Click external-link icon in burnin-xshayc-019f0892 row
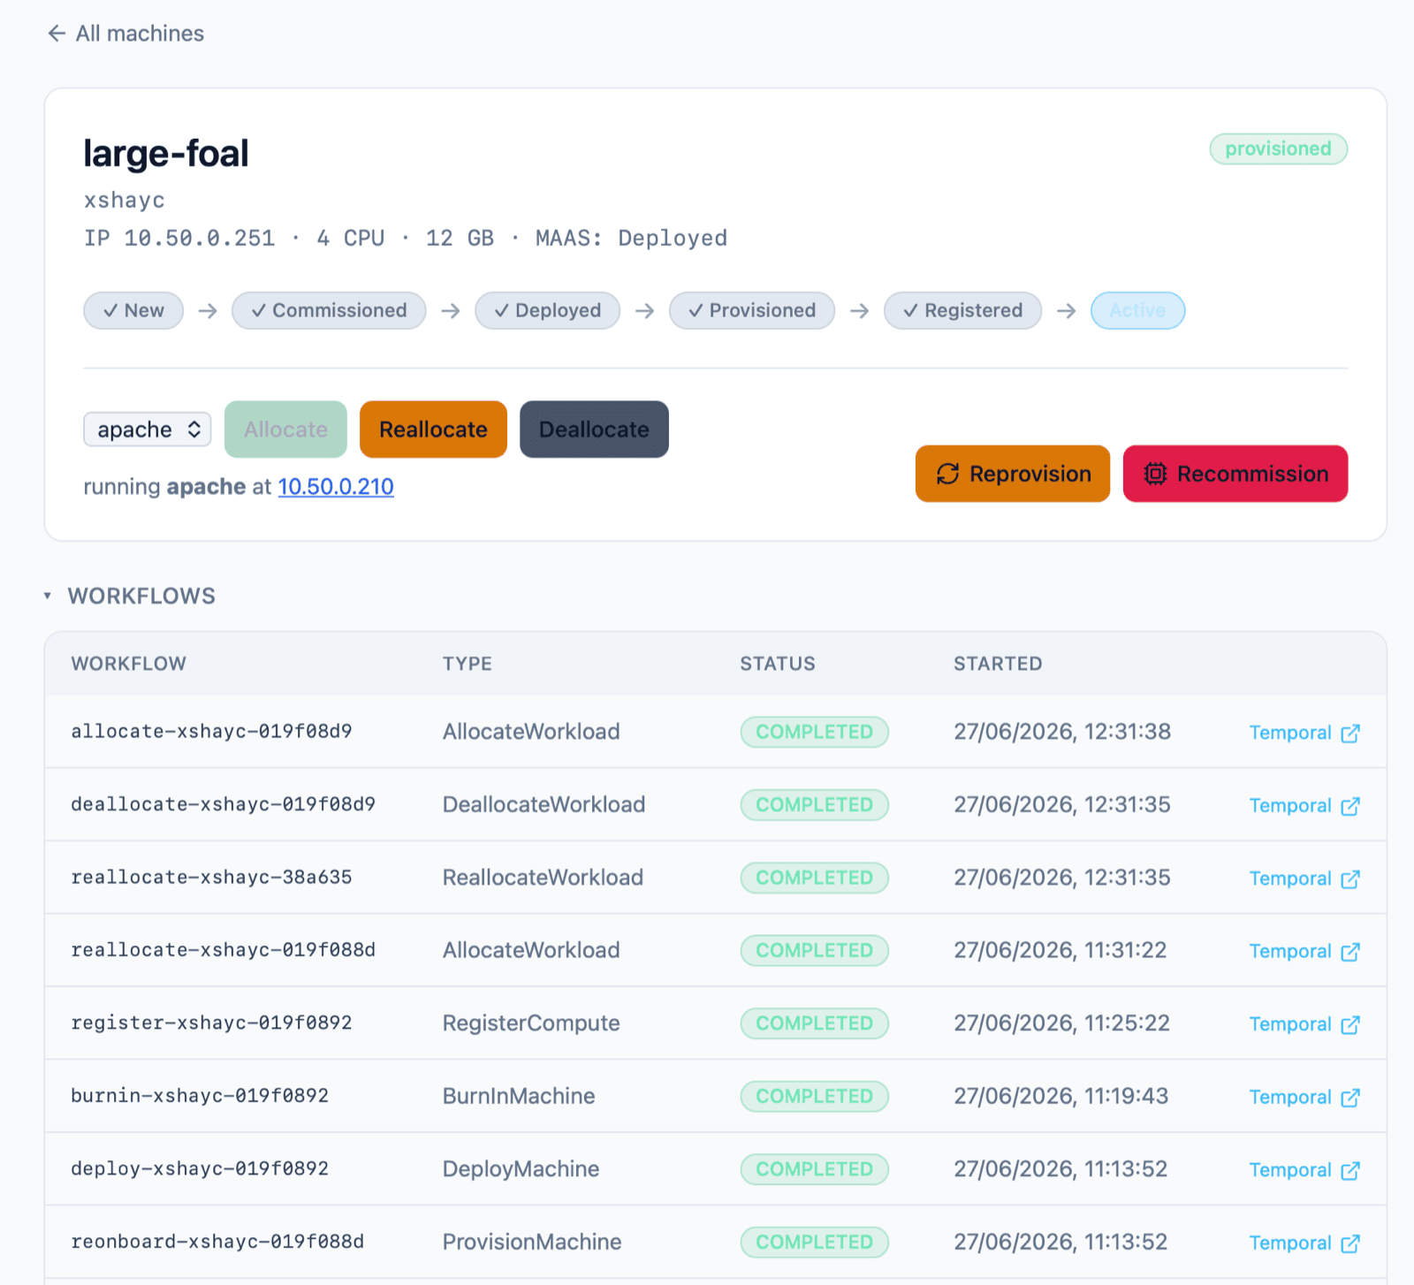The height and width of the screenshot is (1285, 1414). [1350, 1098]
